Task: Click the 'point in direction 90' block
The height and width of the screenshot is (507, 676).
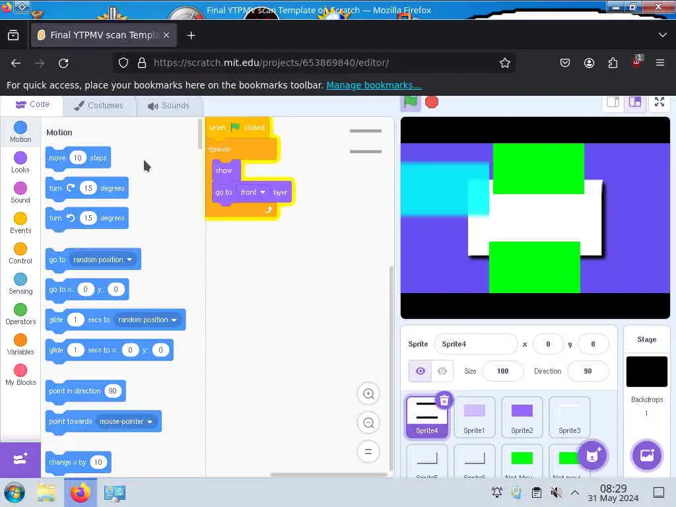Action: pos(85,391)
